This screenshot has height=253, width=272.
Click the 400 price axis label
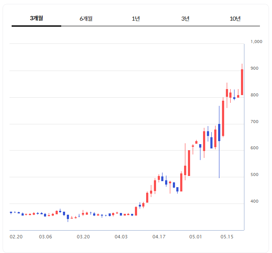pos(254,201)
